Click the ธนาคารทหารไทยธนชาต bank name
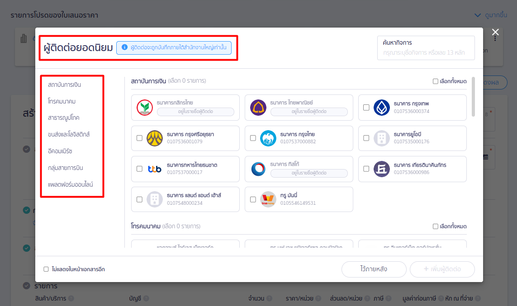 tap(192, 165)
